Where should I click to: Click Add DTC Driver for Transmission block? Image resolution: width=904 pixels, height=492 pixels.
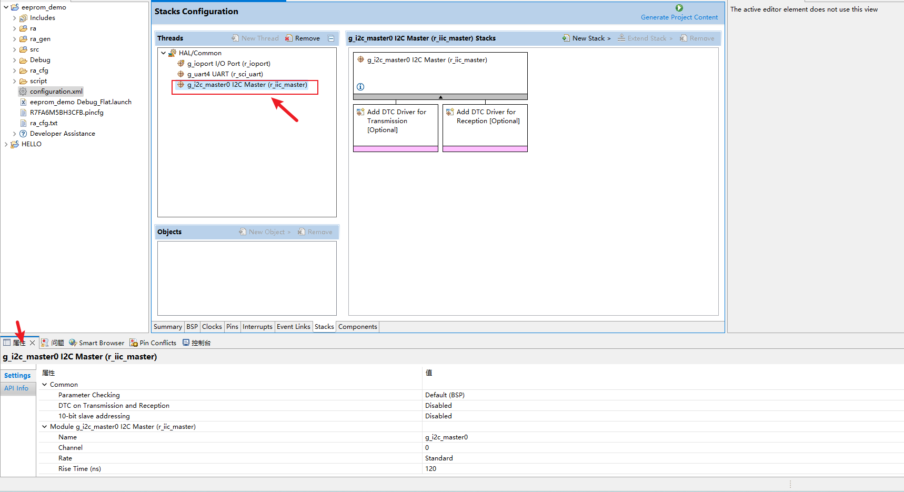coord(396,128)
